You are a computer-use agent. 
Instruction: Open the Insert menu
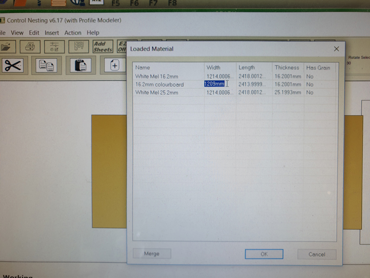coord(52,33)
